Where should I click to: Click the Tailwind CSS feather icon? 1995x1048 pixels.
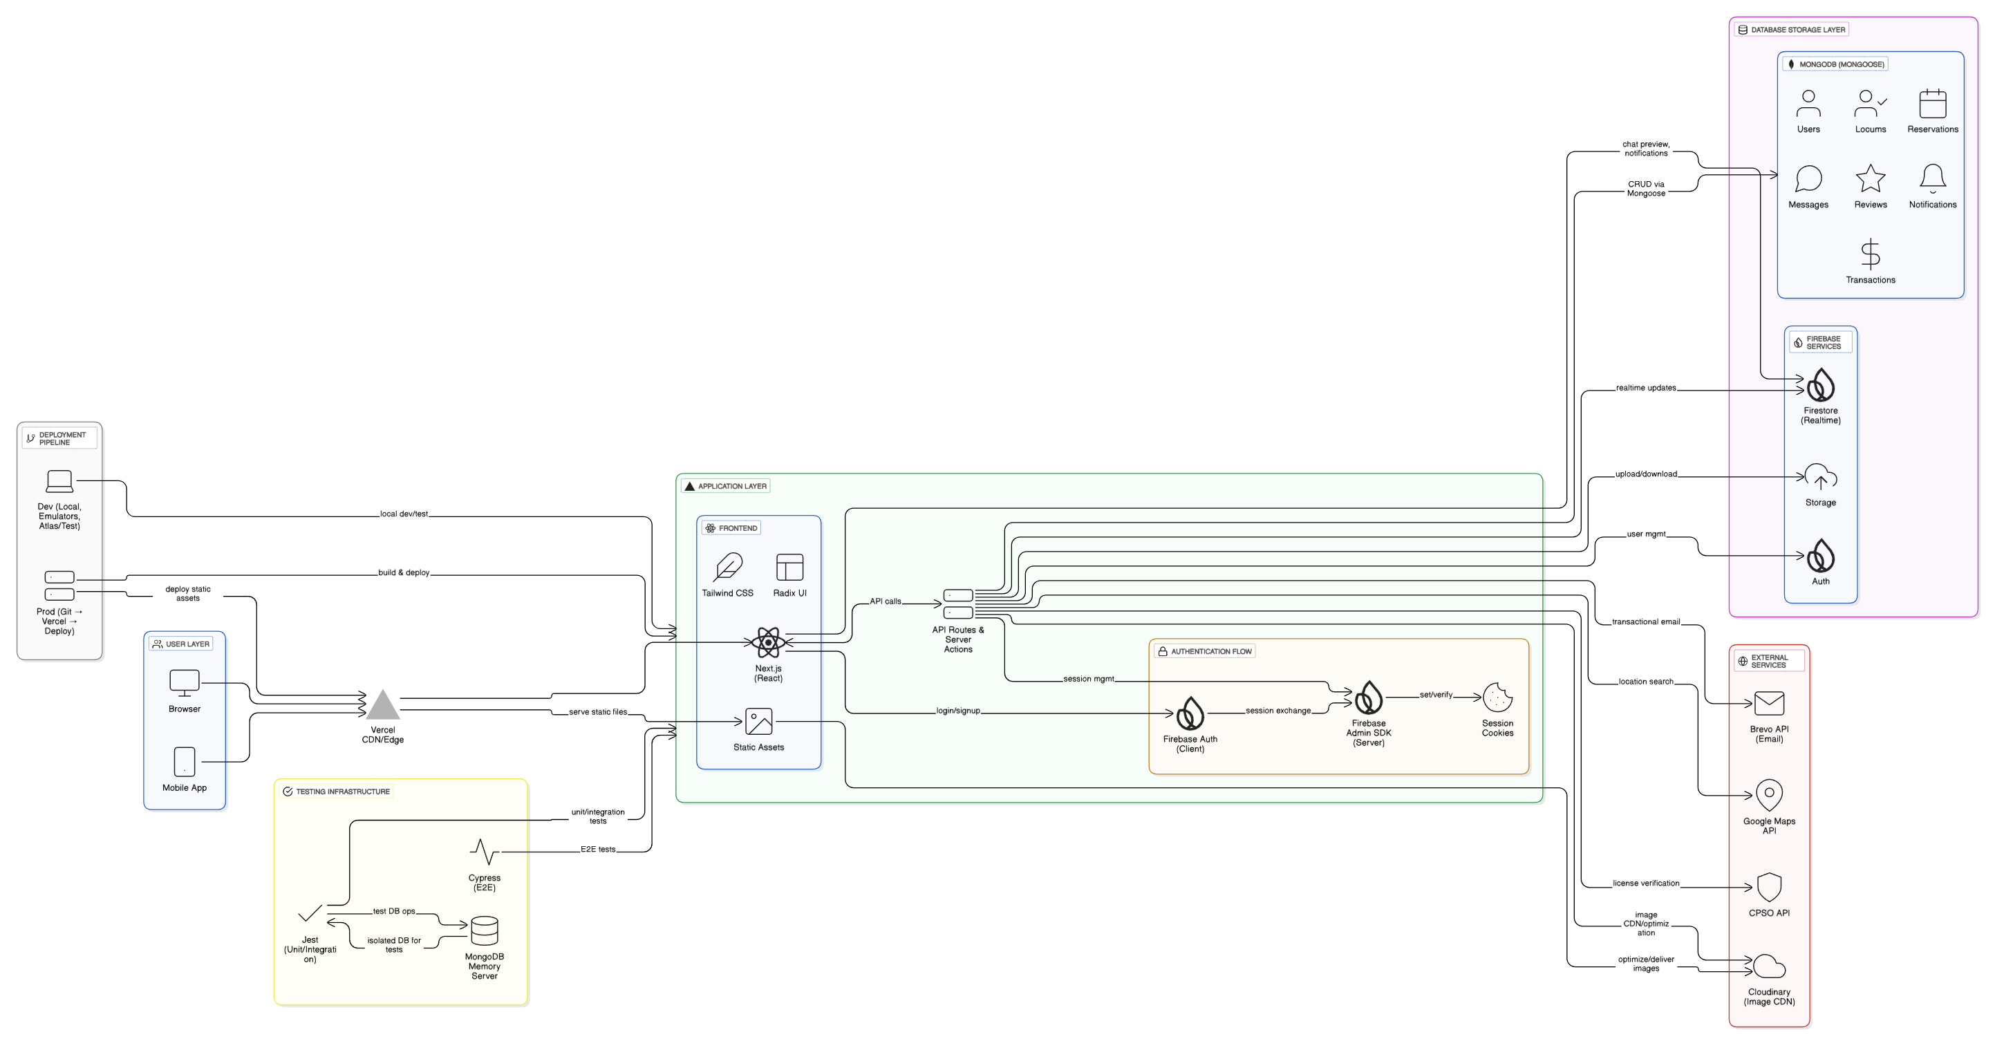[727, 567]
